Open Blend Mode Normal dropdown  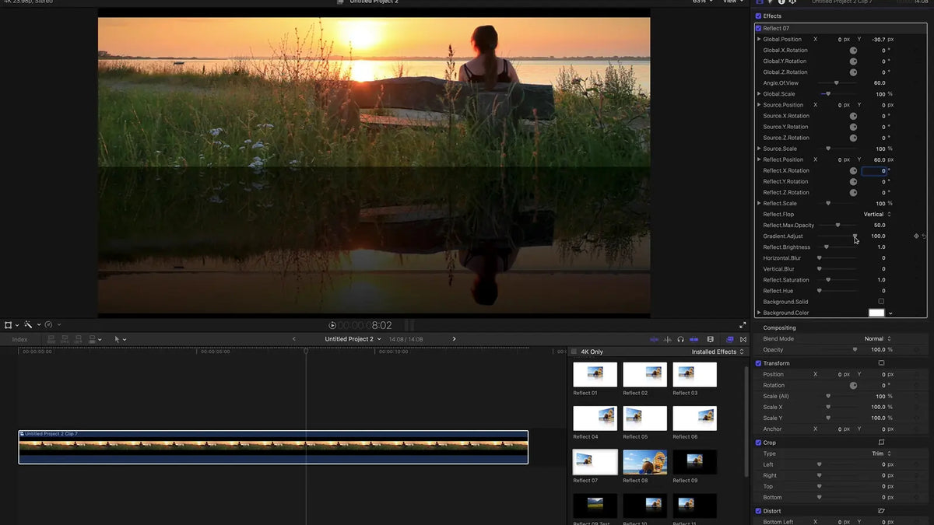tap(877, 338)
